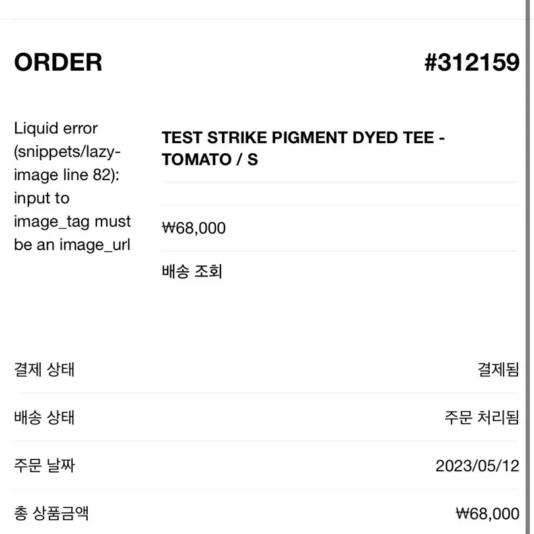Click the vertical scrollbar on the right edge
The height and width of the screenshot is (534, 534).
529,267
